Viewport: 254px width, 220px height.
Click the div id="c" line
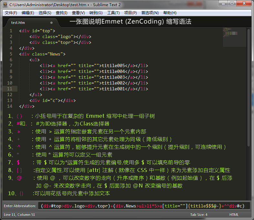pyautogui.click(x=53, y=100)
